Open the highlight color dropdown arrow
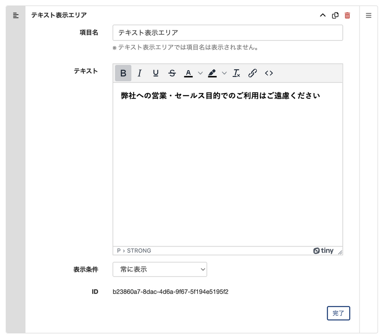Viewport: 384px width, 336px height. (224, 73)
